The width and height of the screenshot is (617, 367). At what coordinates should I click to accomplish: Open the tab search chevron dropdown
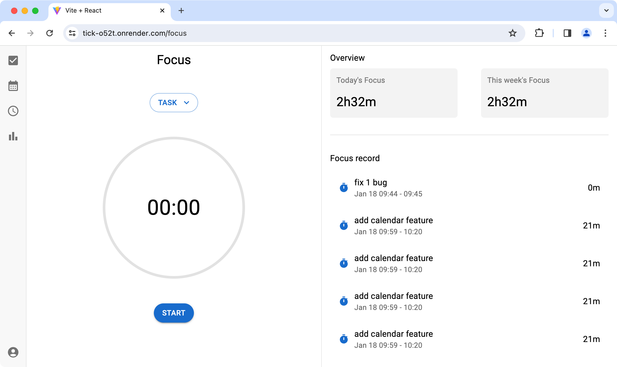(606, 11)
